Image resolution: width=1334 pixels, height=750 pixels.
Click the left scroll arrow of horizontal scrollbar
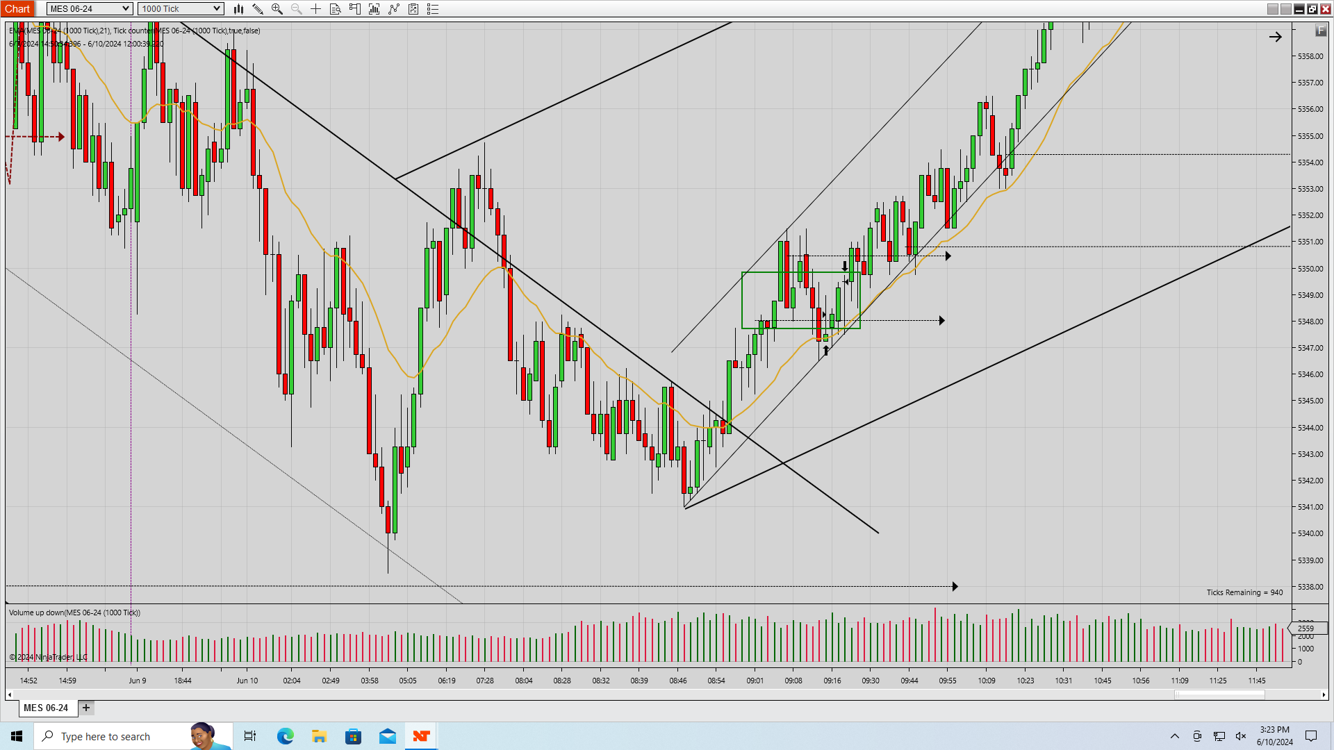tap(10, 694)
